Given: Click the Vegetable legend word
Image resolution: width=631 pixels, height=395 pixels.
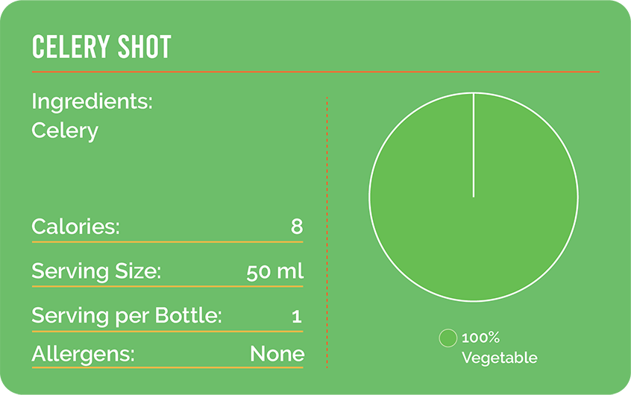Looking at the screenshot, I should pyautogui.click(x=499, y=358).
